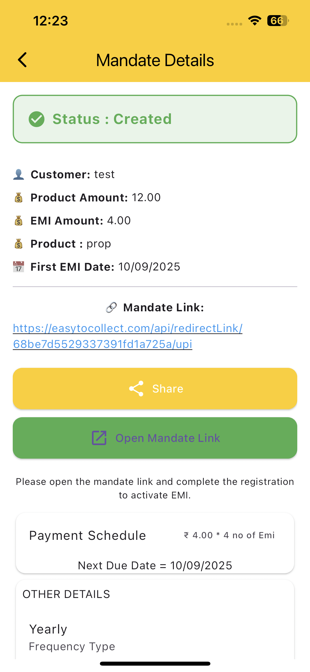Tap money bag icon beside Product Amount

pyautogui.click(x=19, y=198)
